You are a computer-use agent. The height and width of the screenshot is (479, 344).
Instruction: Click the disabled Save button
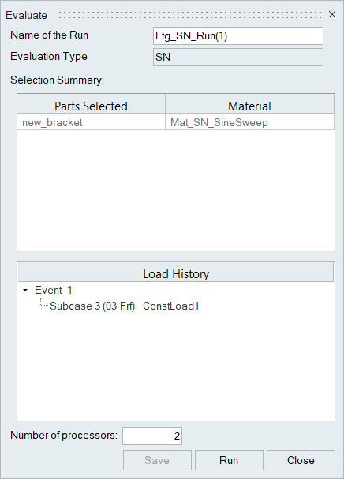click(157, 460)
